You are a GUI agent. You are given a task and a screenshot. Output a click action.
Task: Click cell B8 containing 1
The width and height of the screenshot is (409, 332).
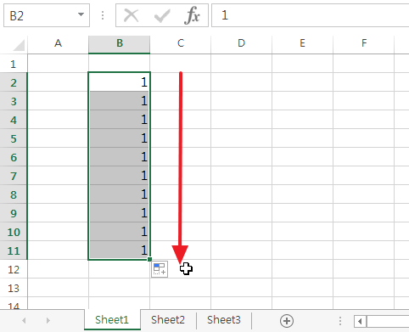120,194
